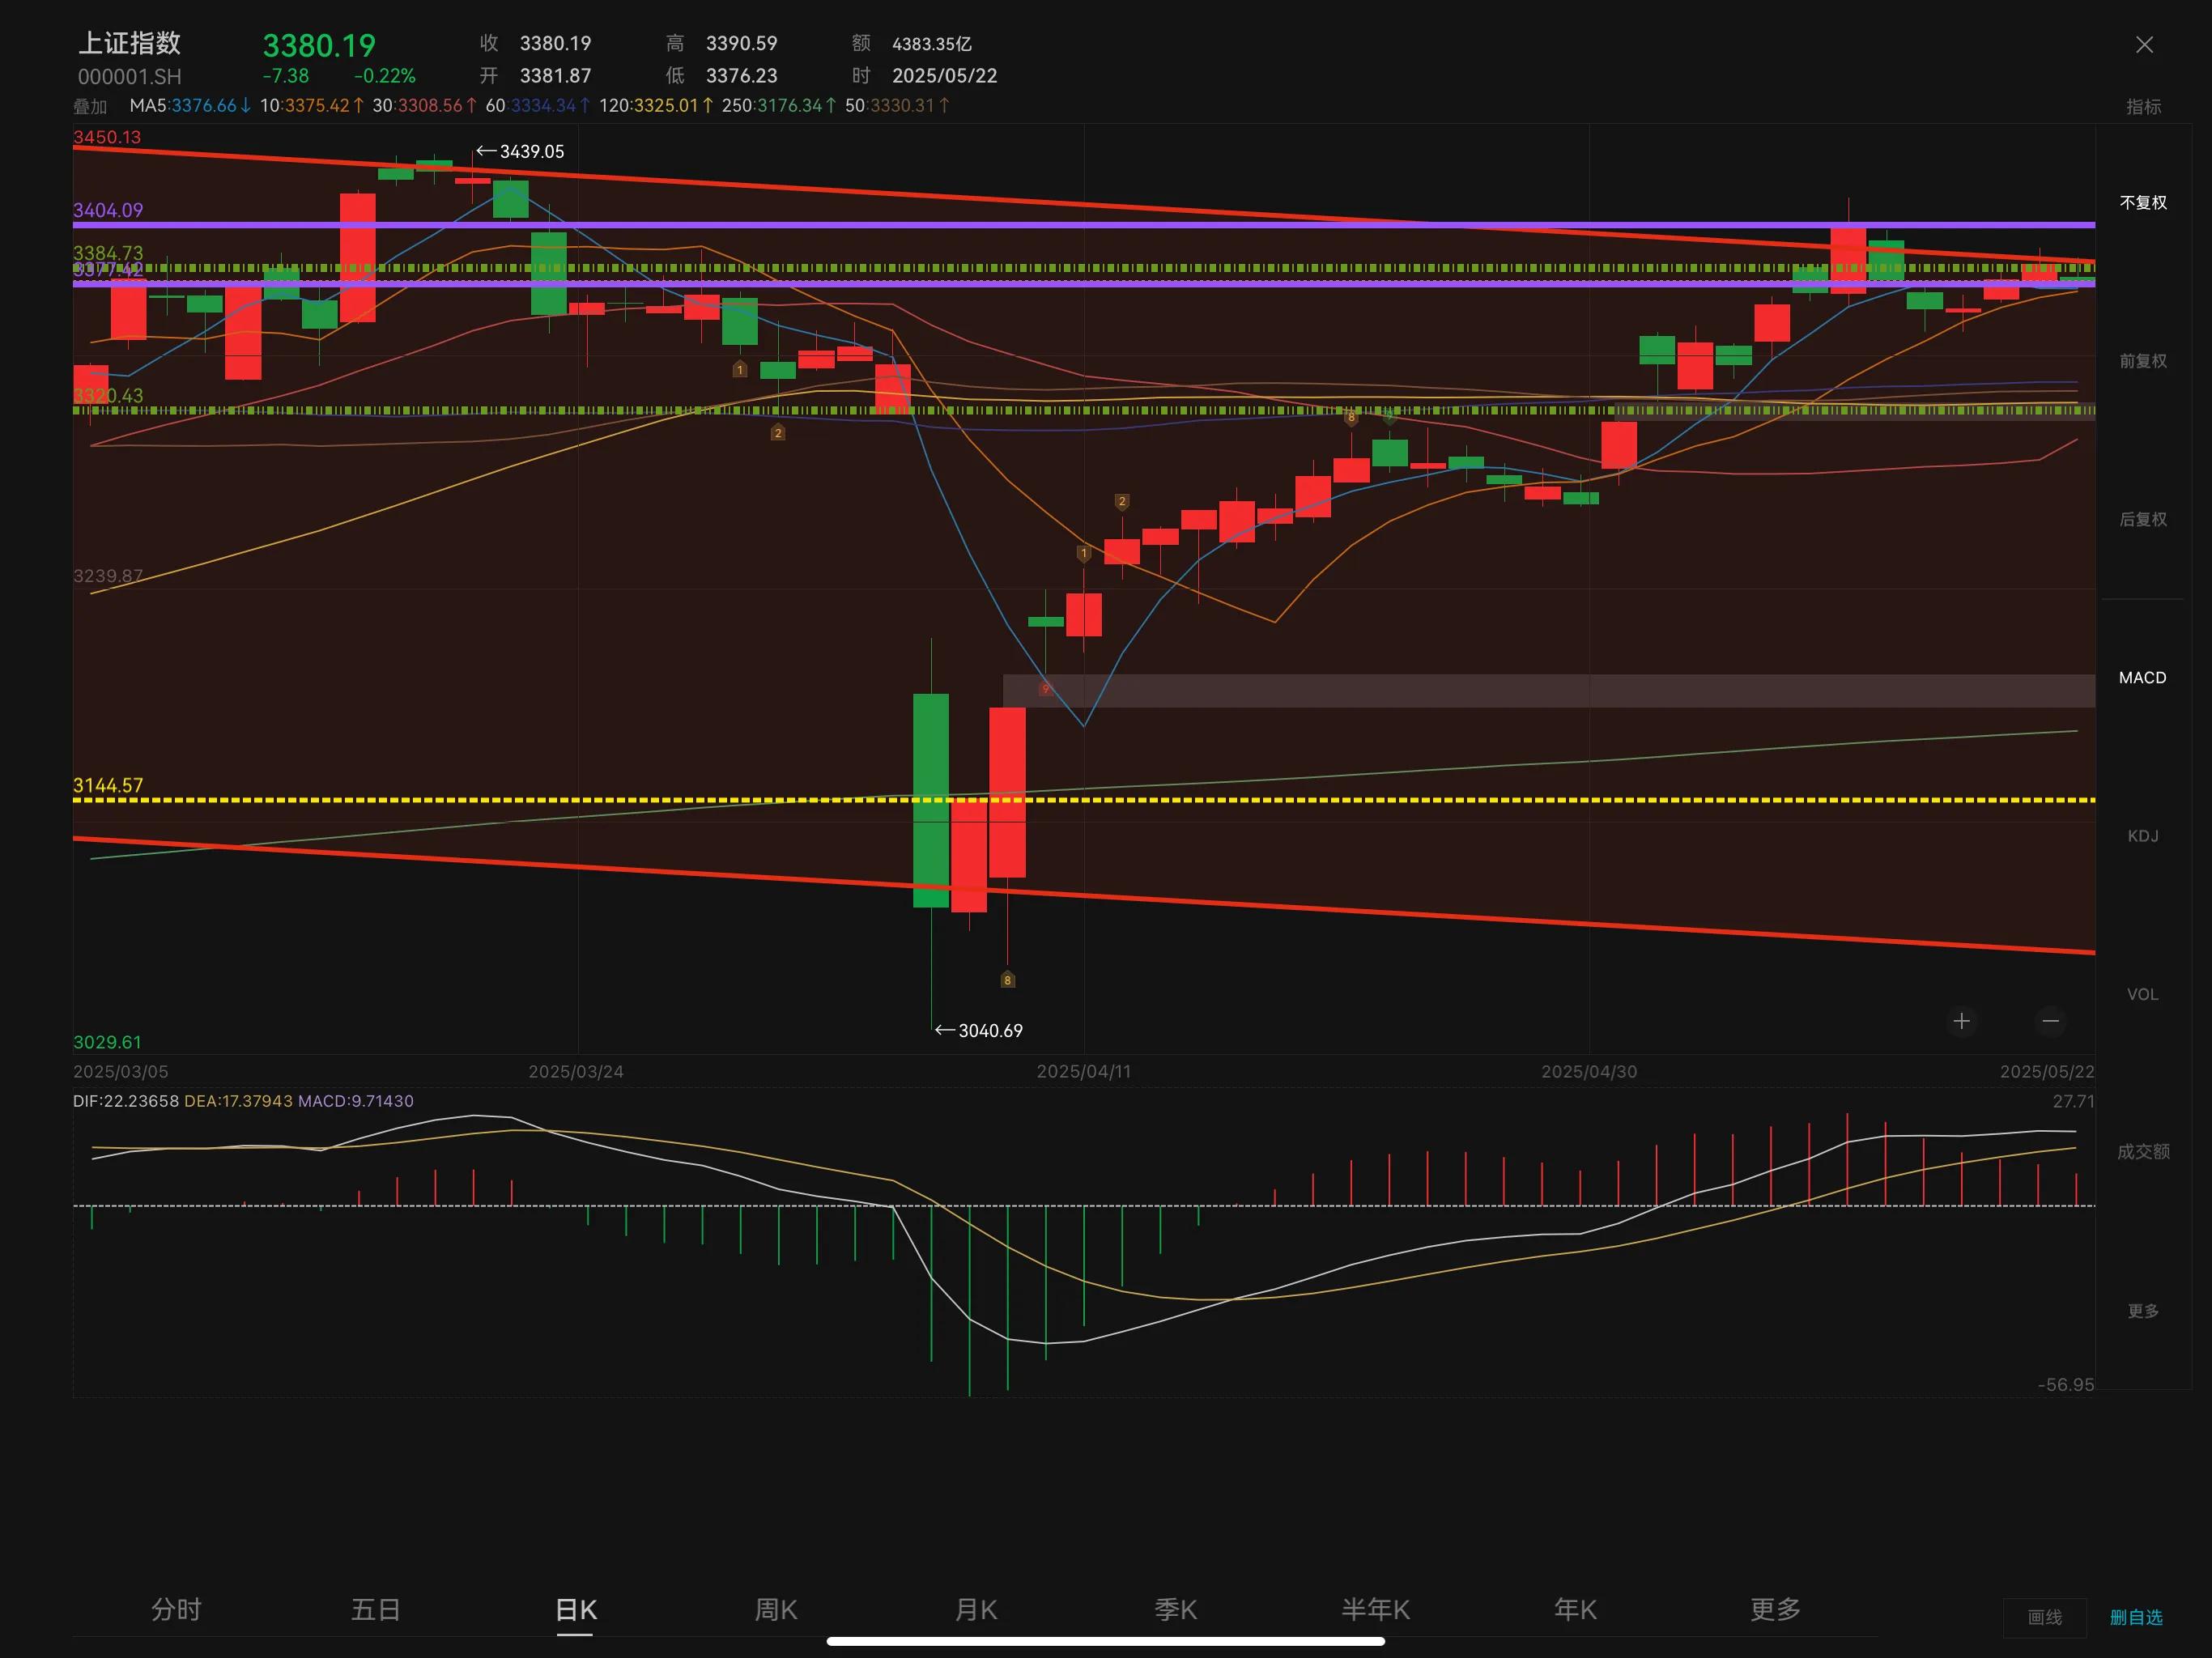Click the 2025/04/11 date marker
Screen dimensions: 2212x1658
coord(1083,1072)
